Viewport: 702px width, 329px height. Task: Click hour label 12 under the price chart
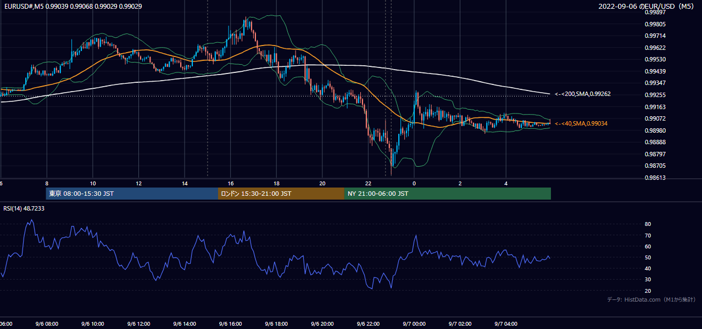[138, 184]
